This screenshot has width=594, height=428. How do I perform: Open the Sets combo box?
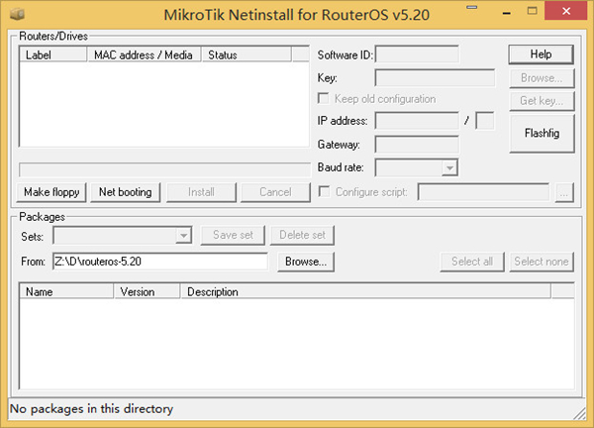[x=123, y=236]
